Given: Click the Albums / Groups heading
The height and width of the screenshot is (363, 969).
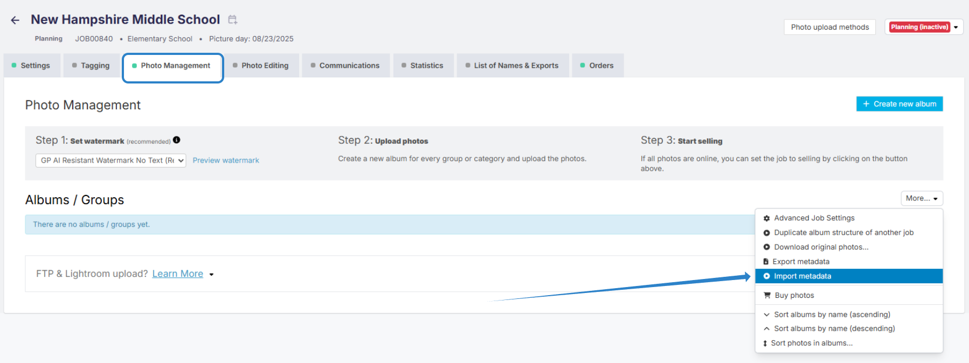Looking at the screenshot, I should coord(74,200).
